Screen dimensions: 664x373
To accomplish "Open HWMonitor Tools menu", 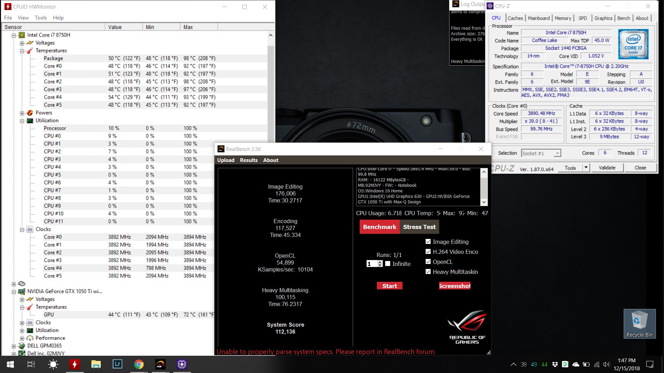I will [41, 18].
